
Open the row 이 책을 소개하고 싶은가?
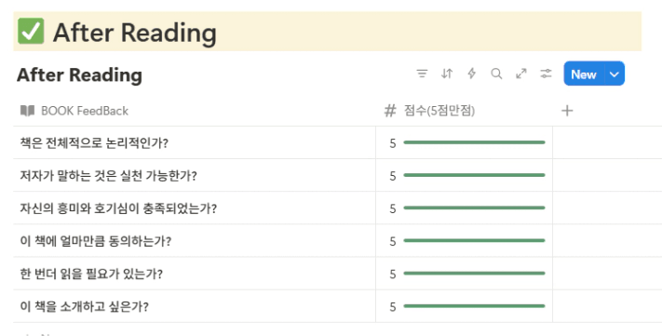[85, 306]
